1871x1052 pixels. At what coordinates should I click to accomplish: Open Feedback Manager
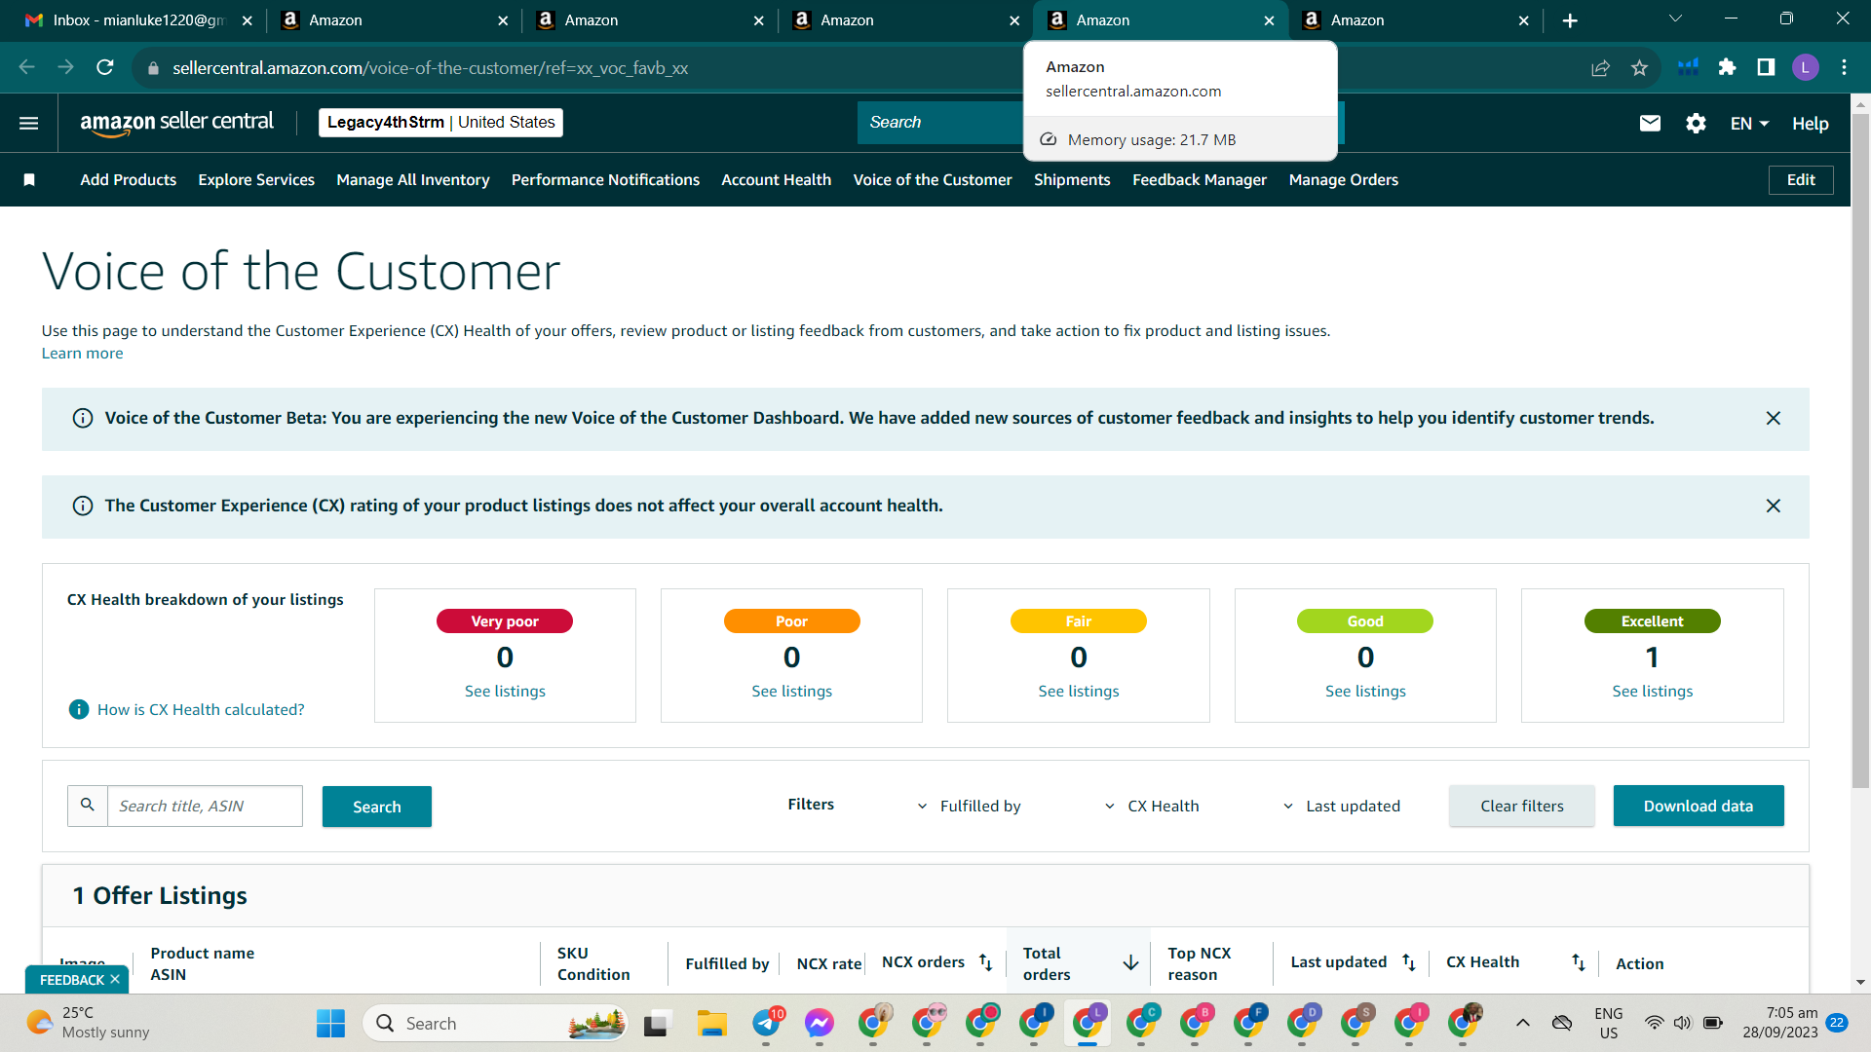click(1200, 180)
